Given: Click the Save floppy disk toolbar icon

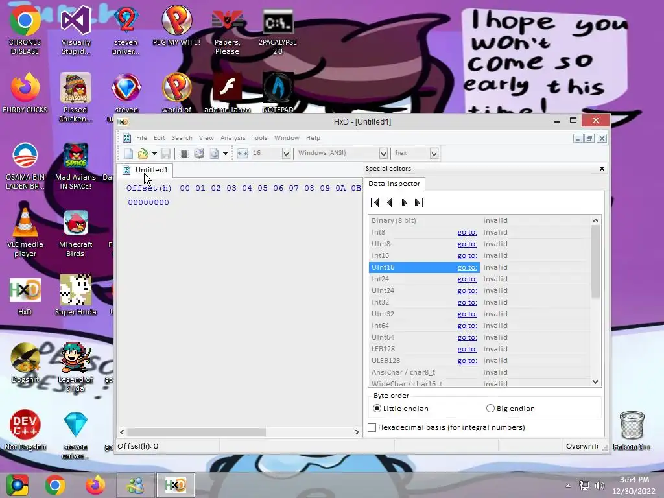Looking at the screenshot, I should click(165, 153).
